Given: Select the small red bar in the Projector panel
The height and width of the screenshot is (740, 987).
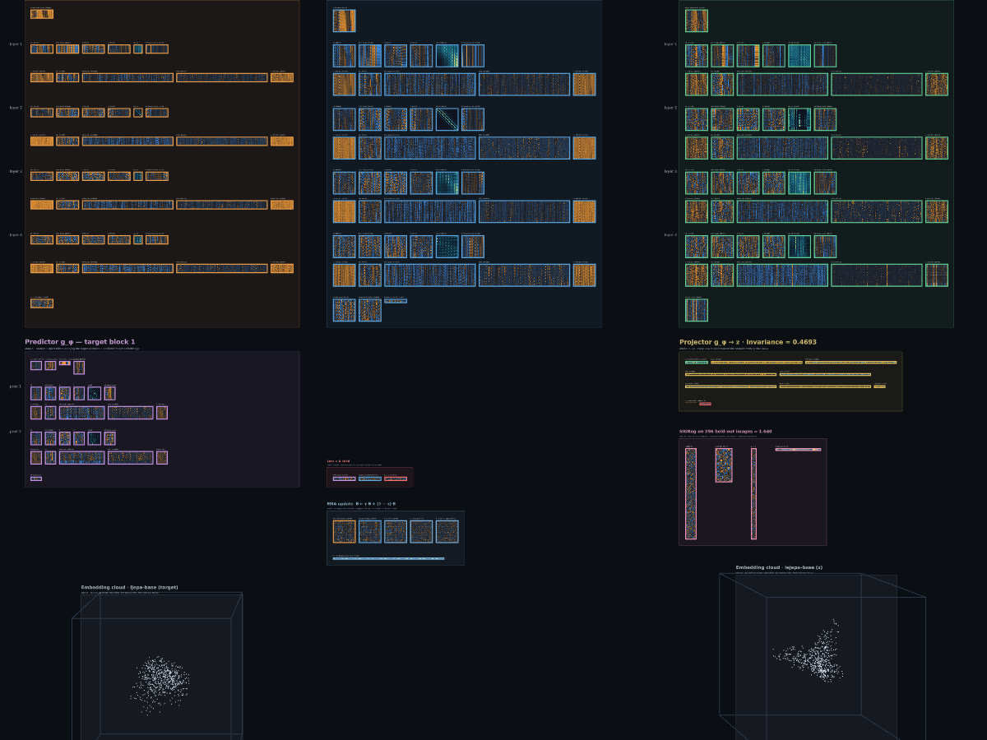Looking at the screenshot, I should tap(705, 404).
